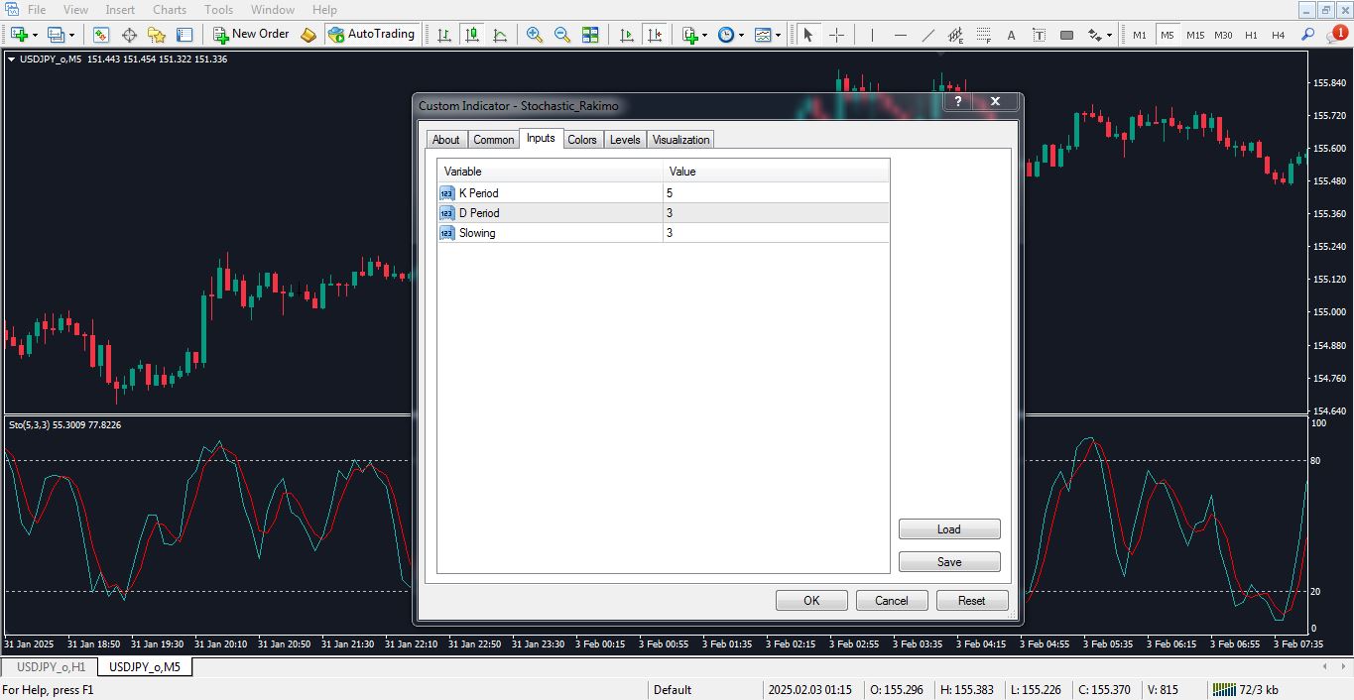Select the vertical line drawing tool
Viewport: 1354px width, 700px height.
coord(872,35)
